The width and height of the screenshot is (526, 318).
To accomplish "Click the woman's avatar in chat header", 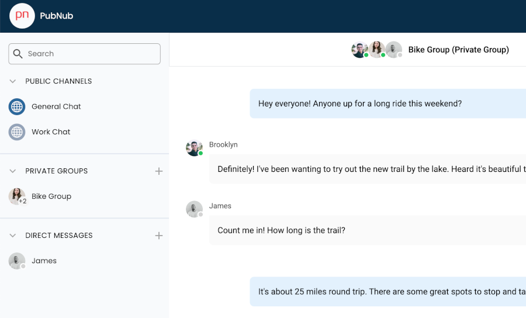I will click(377, 50).
